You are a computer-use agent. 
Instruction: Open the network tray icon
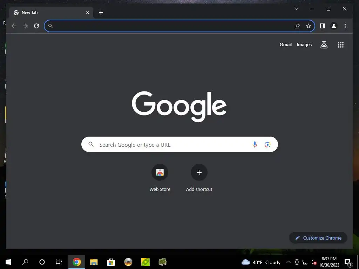coord(305,262)
